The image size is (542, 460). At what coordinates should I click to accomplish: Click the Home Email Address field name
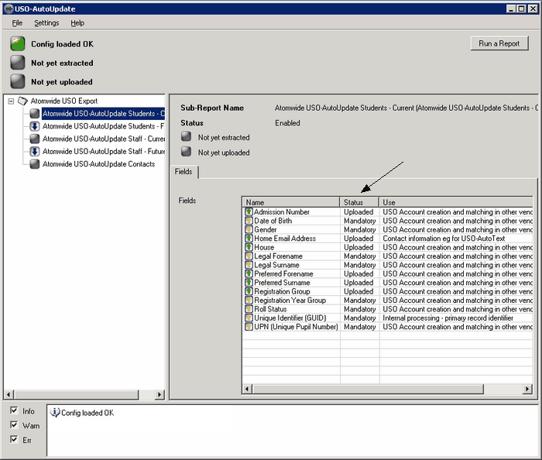[x=285, y=238]
